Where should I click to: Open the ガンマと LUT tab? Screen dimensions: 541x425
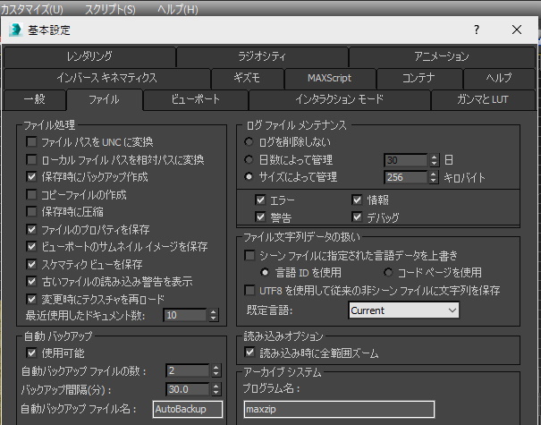coord(483,100)
